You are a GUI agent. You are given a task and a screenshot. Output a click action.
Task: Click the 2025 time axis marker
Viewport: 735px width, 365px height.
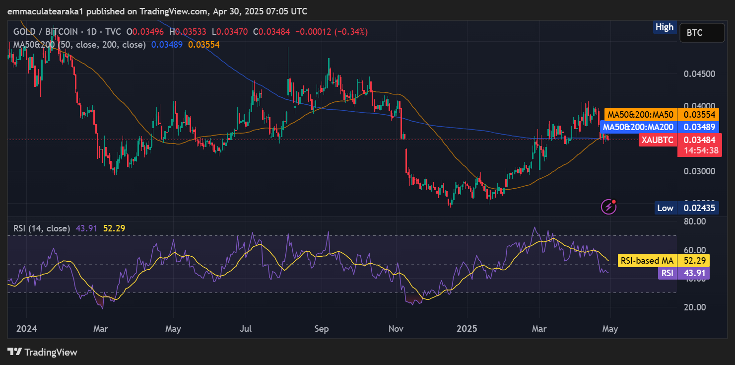coord(467,329)
